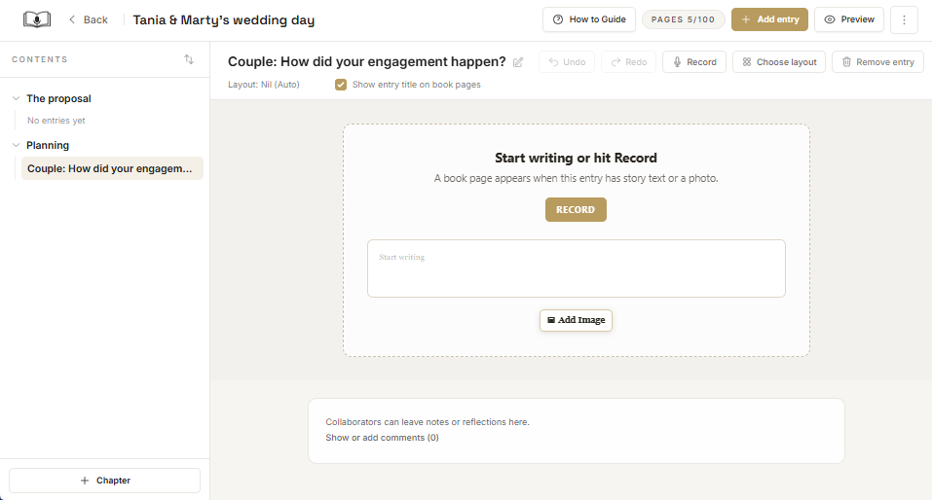Click Add entry button
The height and width of the screenshot is (500, 932).
(769, 19)
